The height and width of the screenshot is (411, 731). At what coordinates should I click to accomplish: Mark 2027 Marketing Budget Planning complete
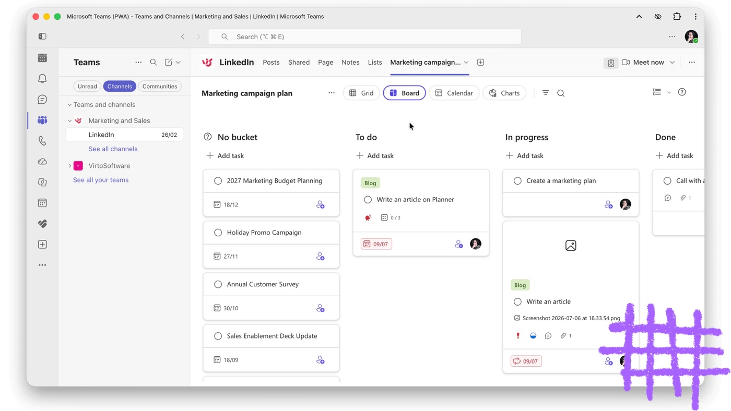pyautogui.click(x=218, y=180)
